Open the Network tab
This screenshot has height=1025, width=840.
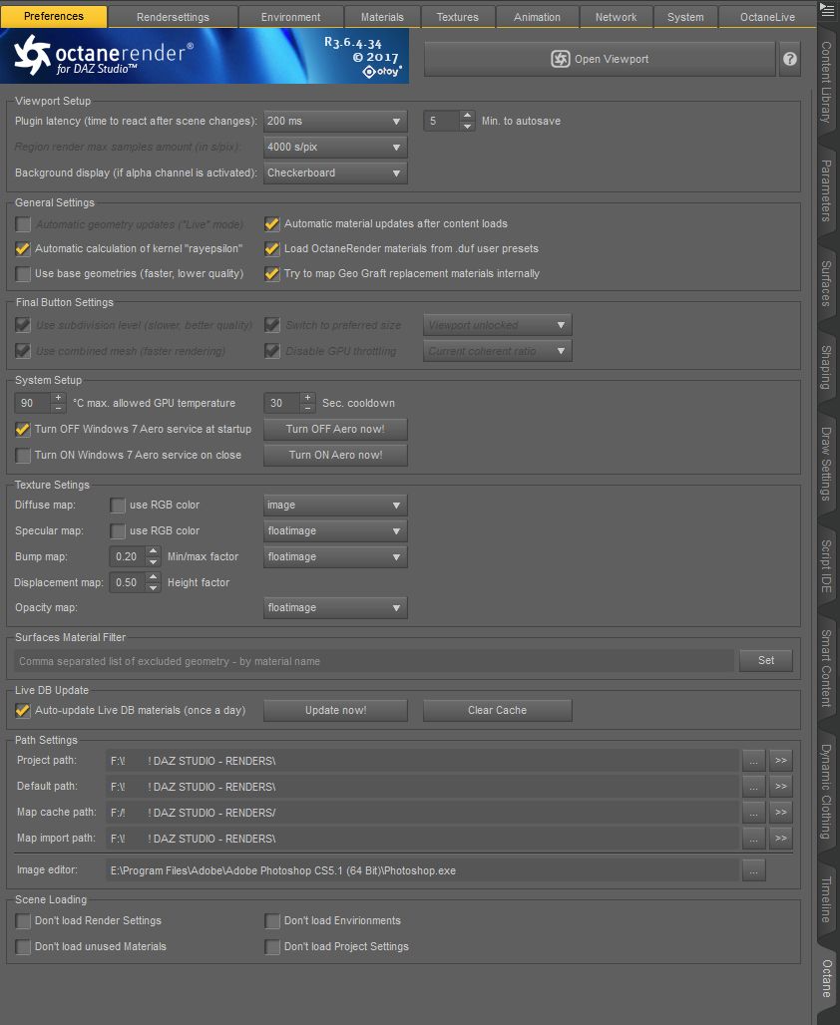click(616, 17)
